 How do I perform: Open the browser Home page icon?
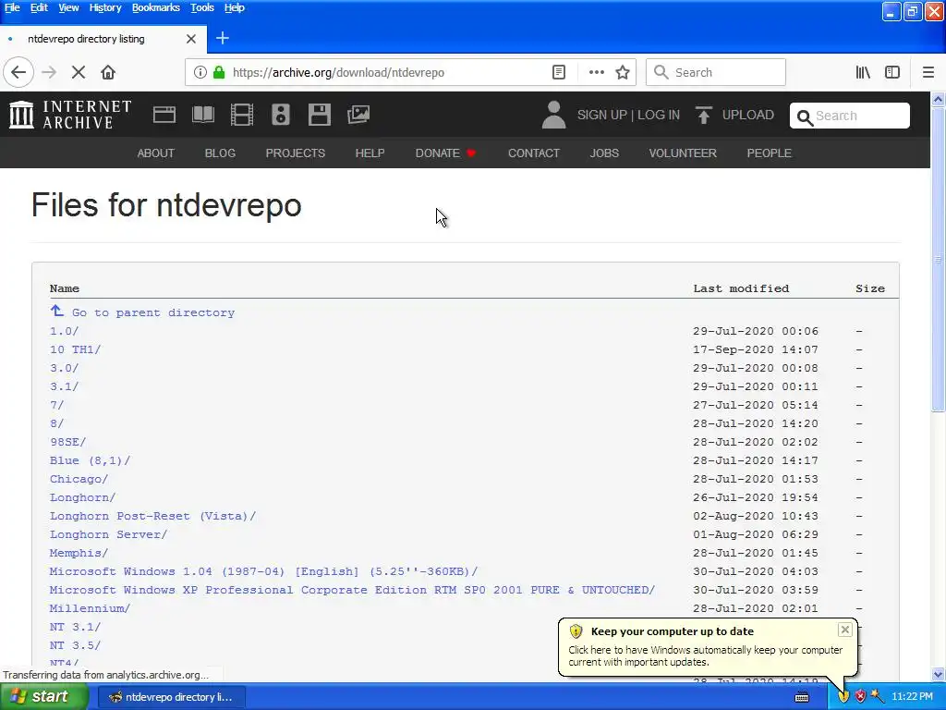108,72
